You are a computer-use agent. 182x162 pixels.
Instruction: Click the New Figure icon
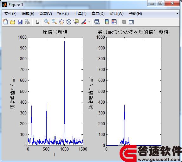tap(5, 22)
